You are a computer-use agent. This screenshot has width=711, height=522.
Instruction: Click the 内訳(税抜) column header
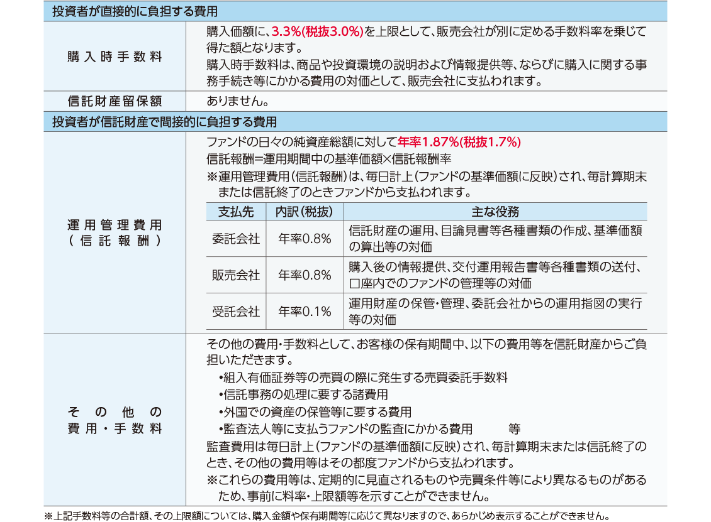305,212
